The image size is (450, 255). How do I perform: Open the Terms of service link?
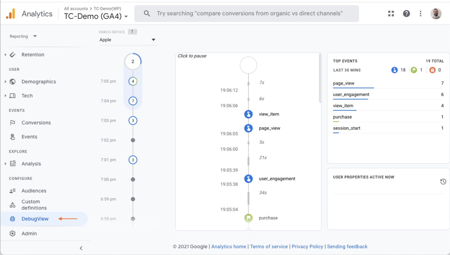(x=269, y=246)
